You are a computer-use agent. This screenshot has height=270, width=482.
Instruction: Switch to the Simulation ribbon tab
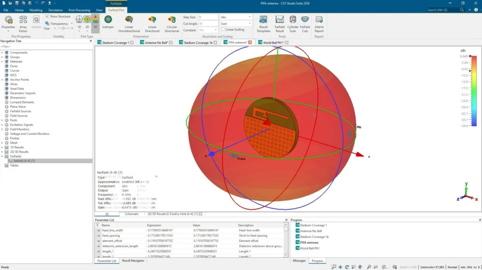pos(56,10)
